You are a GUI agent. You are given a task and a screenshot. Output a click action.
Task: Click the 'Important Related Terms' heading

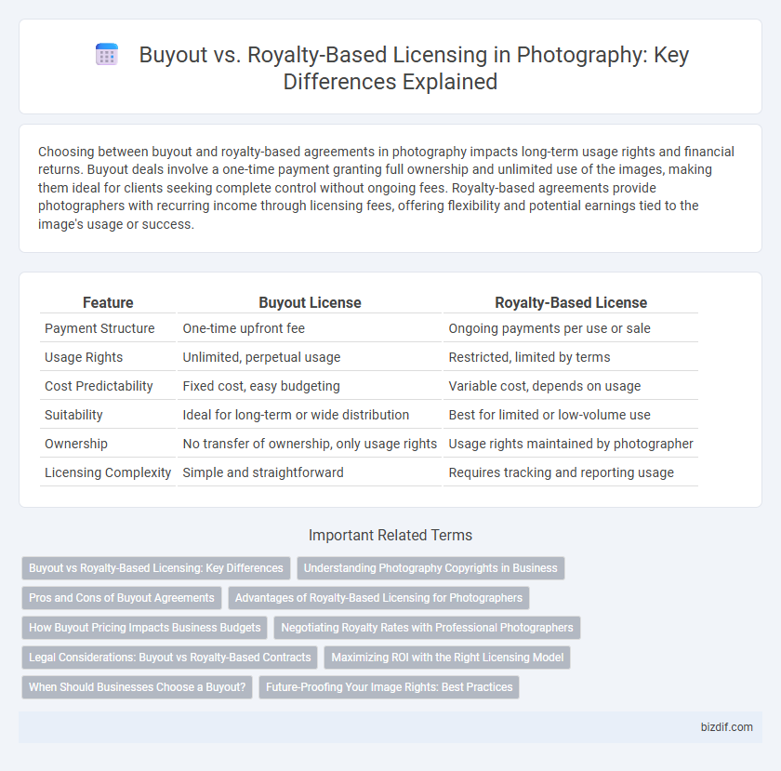tap(390, 536)
